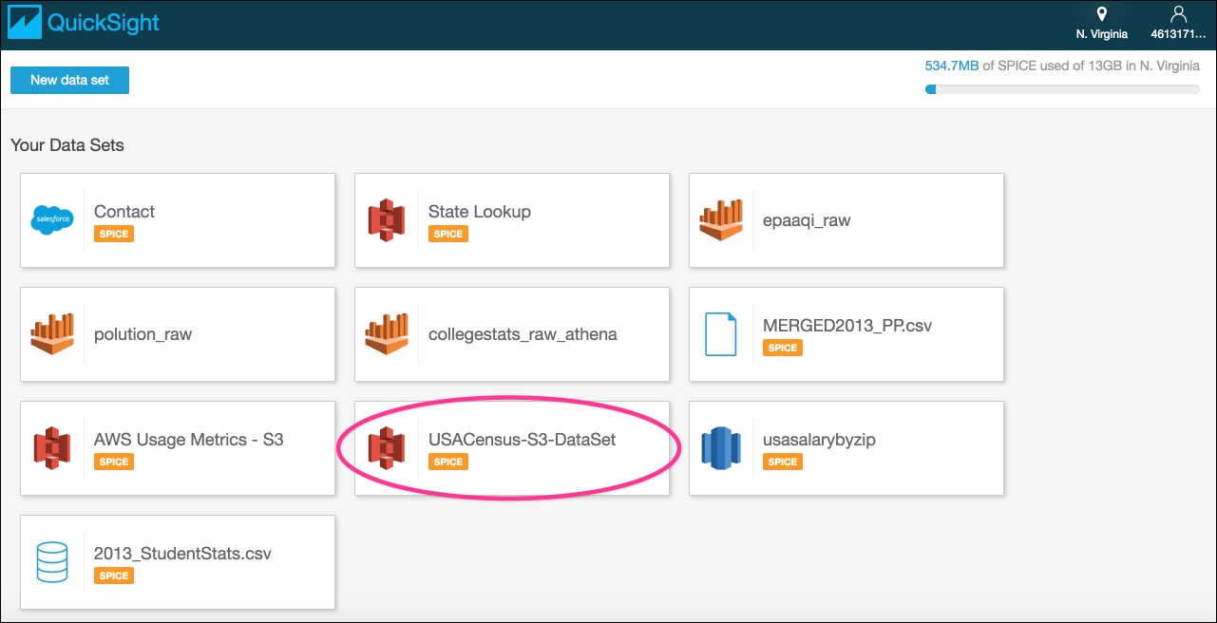Click the 4613171... account name
Image resolution: width=1217 pixels, height=623 pixels.
tap(1178, 34)
